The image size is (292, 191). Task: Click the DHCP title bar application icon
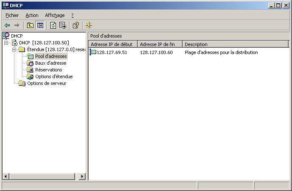(x=6, y=5)
